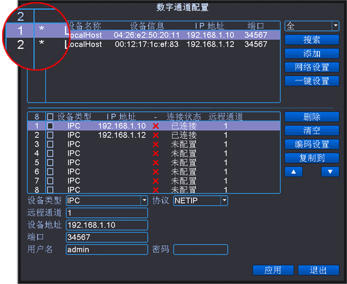The width and height of the screenshot is (347, 284).
Task: Click the 设备名称 column header
Action: 85,26
